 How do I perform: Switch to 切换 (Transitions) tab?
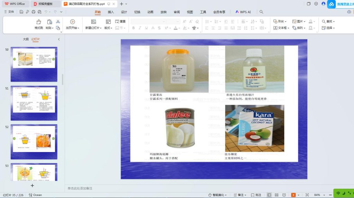pos(137,12)
